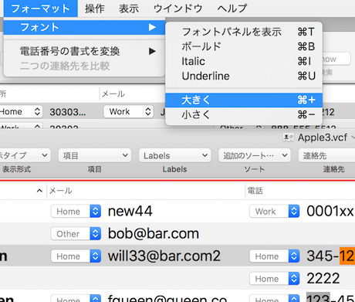Open the 追加のソート dropdown

click(x=255, y=155)
